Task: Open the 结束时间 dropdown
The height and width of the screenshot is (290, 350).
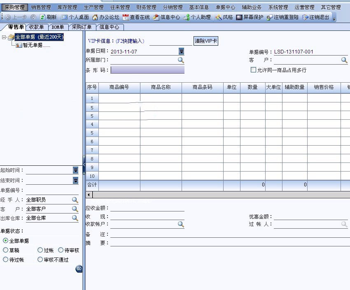Action: (x=75, y=180)
